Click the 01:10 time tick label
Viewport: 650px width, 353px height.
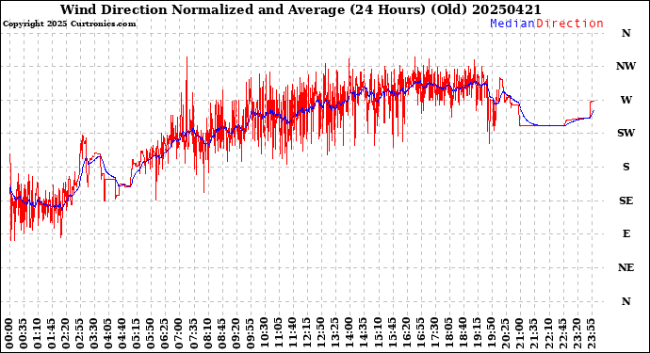38,333
